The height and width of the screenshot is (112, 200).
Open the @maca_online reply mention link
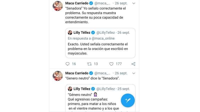pyautogui.click(x=103, y=38)
